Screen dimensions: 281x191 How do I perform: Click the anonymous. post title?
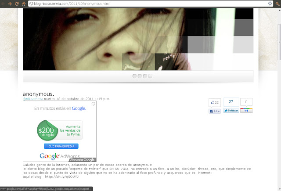point(38,94)
